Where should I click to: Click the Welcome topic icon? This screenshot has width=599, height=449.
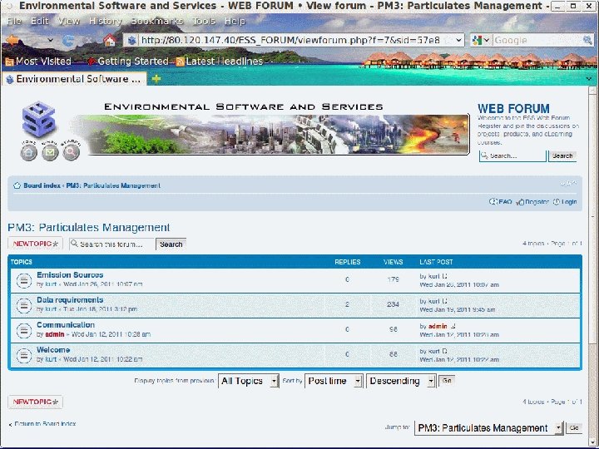click(23, 356)
